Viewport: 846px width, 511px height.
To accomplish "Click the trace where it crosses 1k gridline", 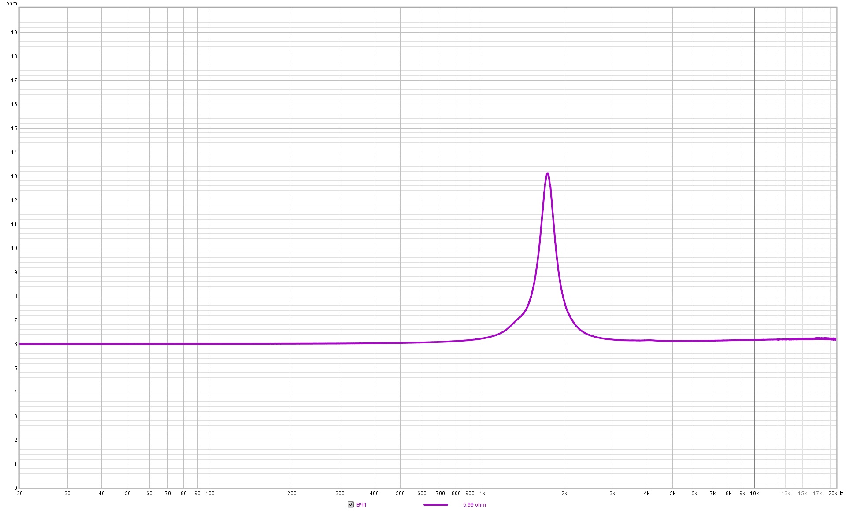I will (482, 338).
